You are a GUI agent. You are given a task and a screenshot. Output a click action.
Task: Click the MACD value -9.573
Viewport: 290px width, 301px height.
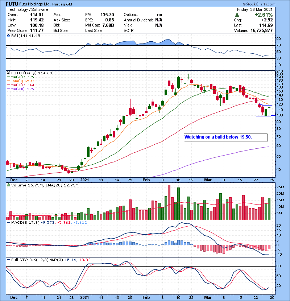coord(48,223)
